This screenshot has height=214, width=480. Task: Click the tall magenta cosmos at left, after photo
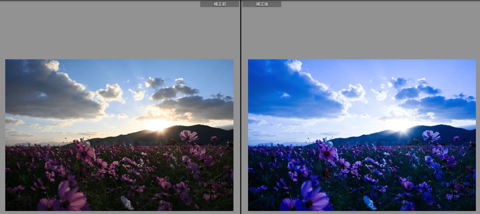(328, 153)
